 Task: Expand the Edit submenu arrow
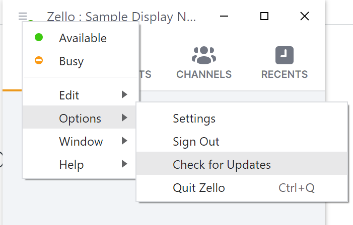tap(124, 94)
